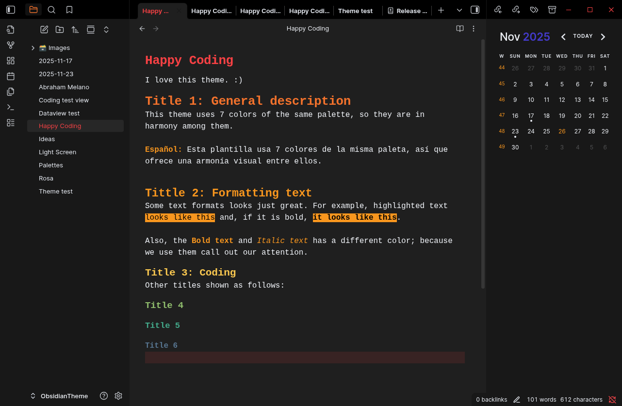Create new canvas from ribbon icon

[11, 61]
